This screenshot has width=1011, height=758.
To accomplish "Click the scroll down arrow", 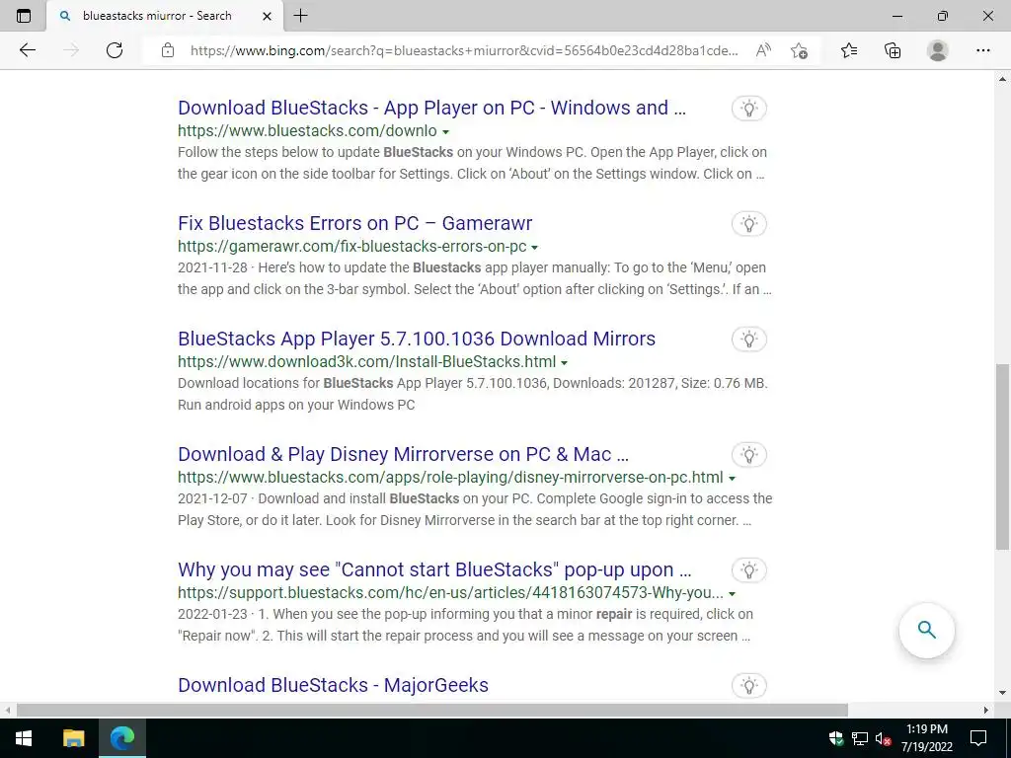I will coord(1003,693).
